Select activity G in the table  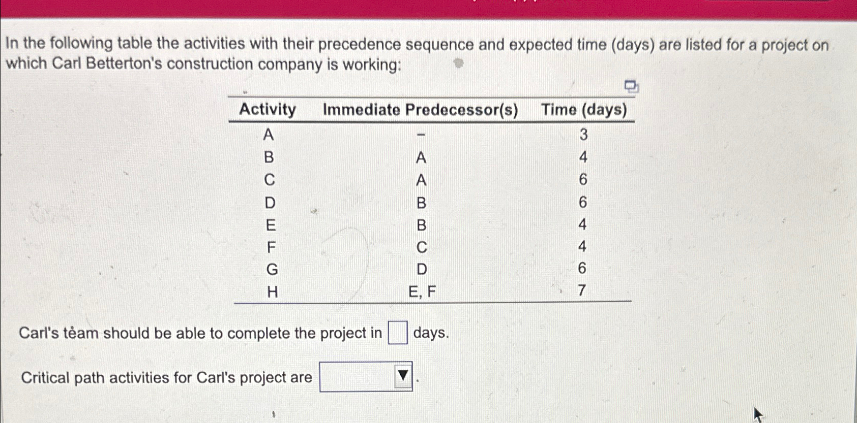[270, 269]
